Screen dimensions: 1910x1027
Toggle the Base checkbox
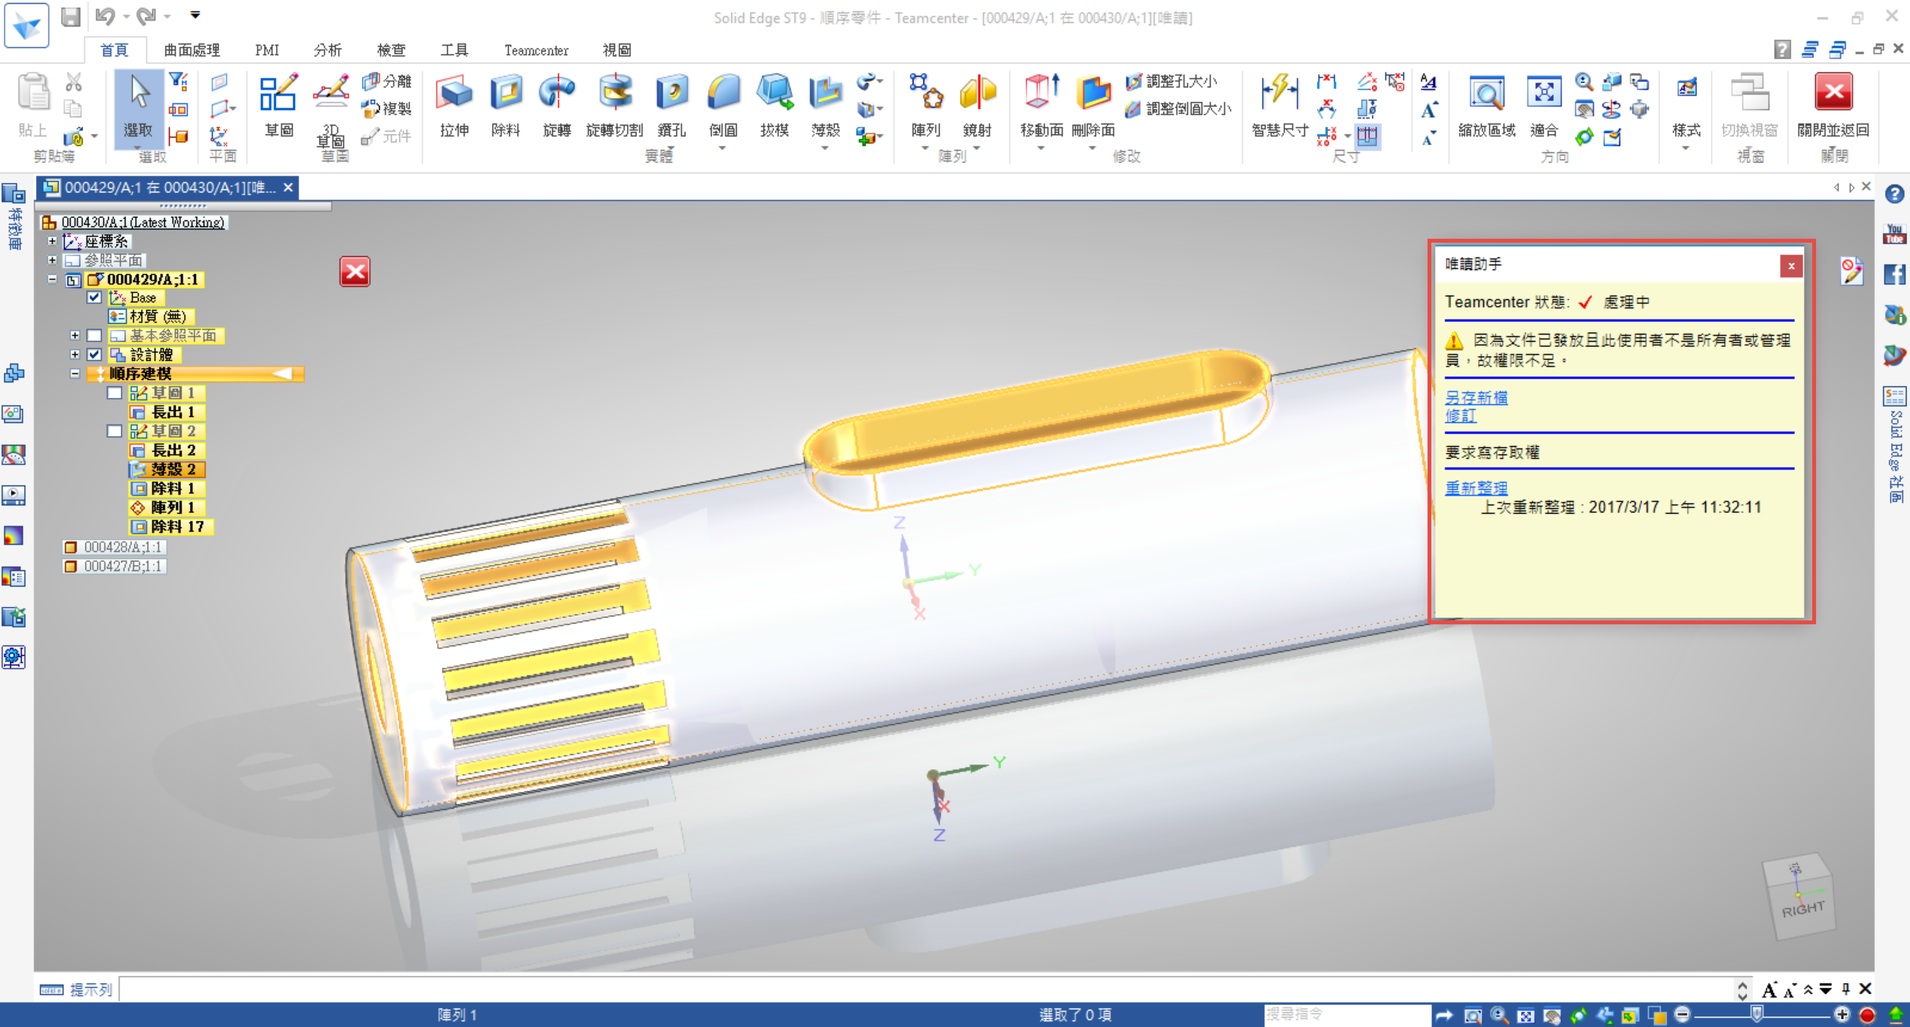94,297
